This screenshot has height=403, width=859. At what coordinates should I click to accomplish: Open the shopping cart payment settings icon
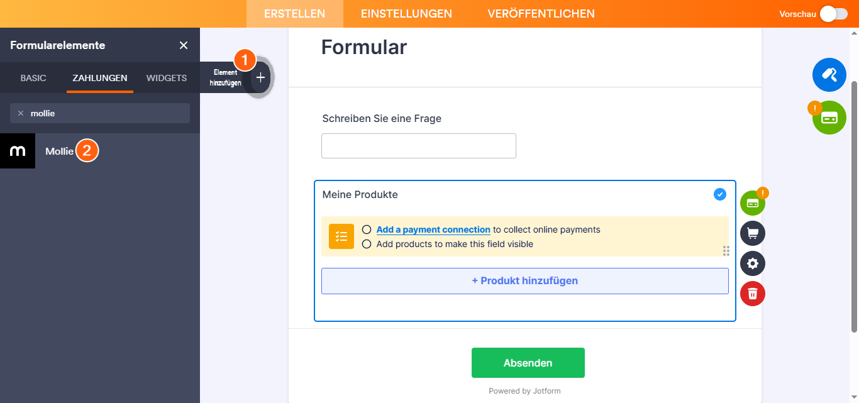(752, 233)
